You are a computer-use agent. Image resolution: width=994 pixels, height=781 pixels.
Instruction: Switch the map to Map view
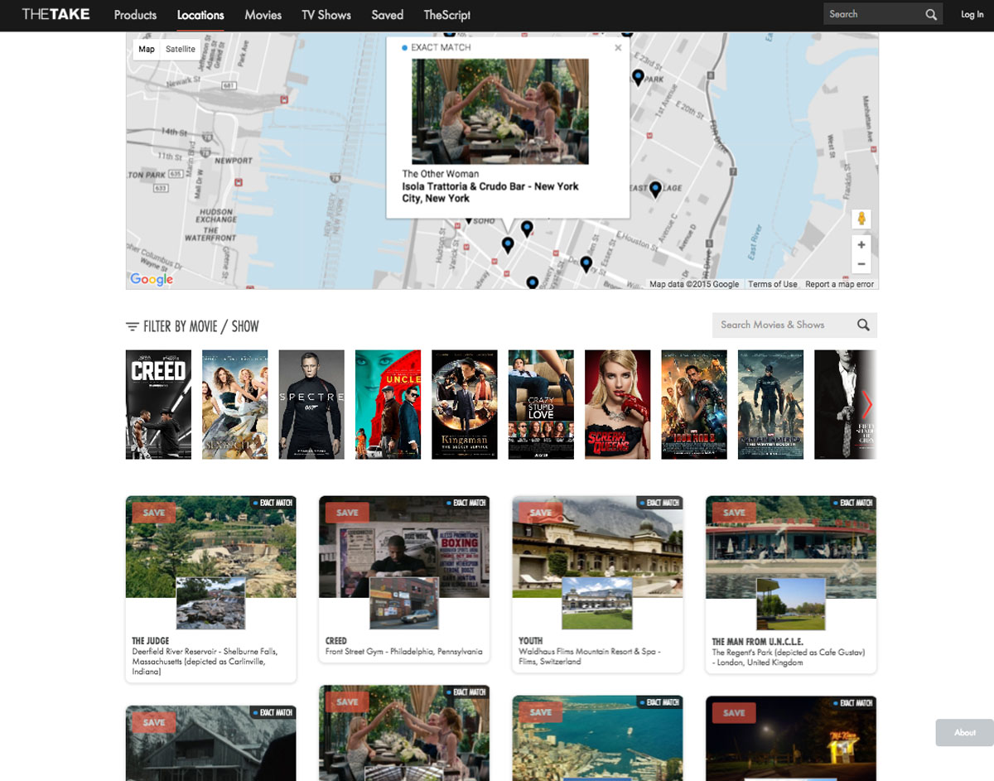click(x=147, y=49)
